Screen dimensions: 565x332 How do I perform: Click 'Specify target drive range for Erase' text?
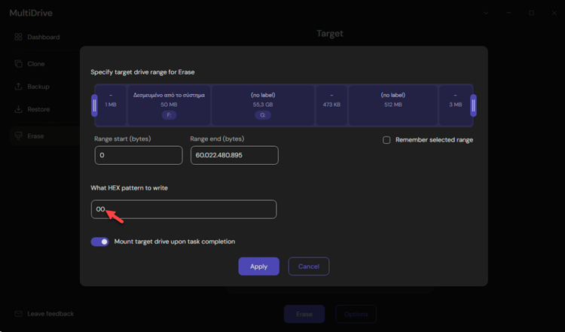142,72
